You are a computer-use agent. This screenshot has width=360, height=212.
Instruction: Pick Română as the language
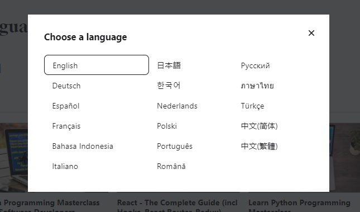[x=171, y=166]
